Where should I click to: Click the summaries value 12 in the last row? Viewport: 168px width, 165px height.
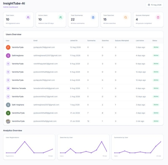coord(88,121)
